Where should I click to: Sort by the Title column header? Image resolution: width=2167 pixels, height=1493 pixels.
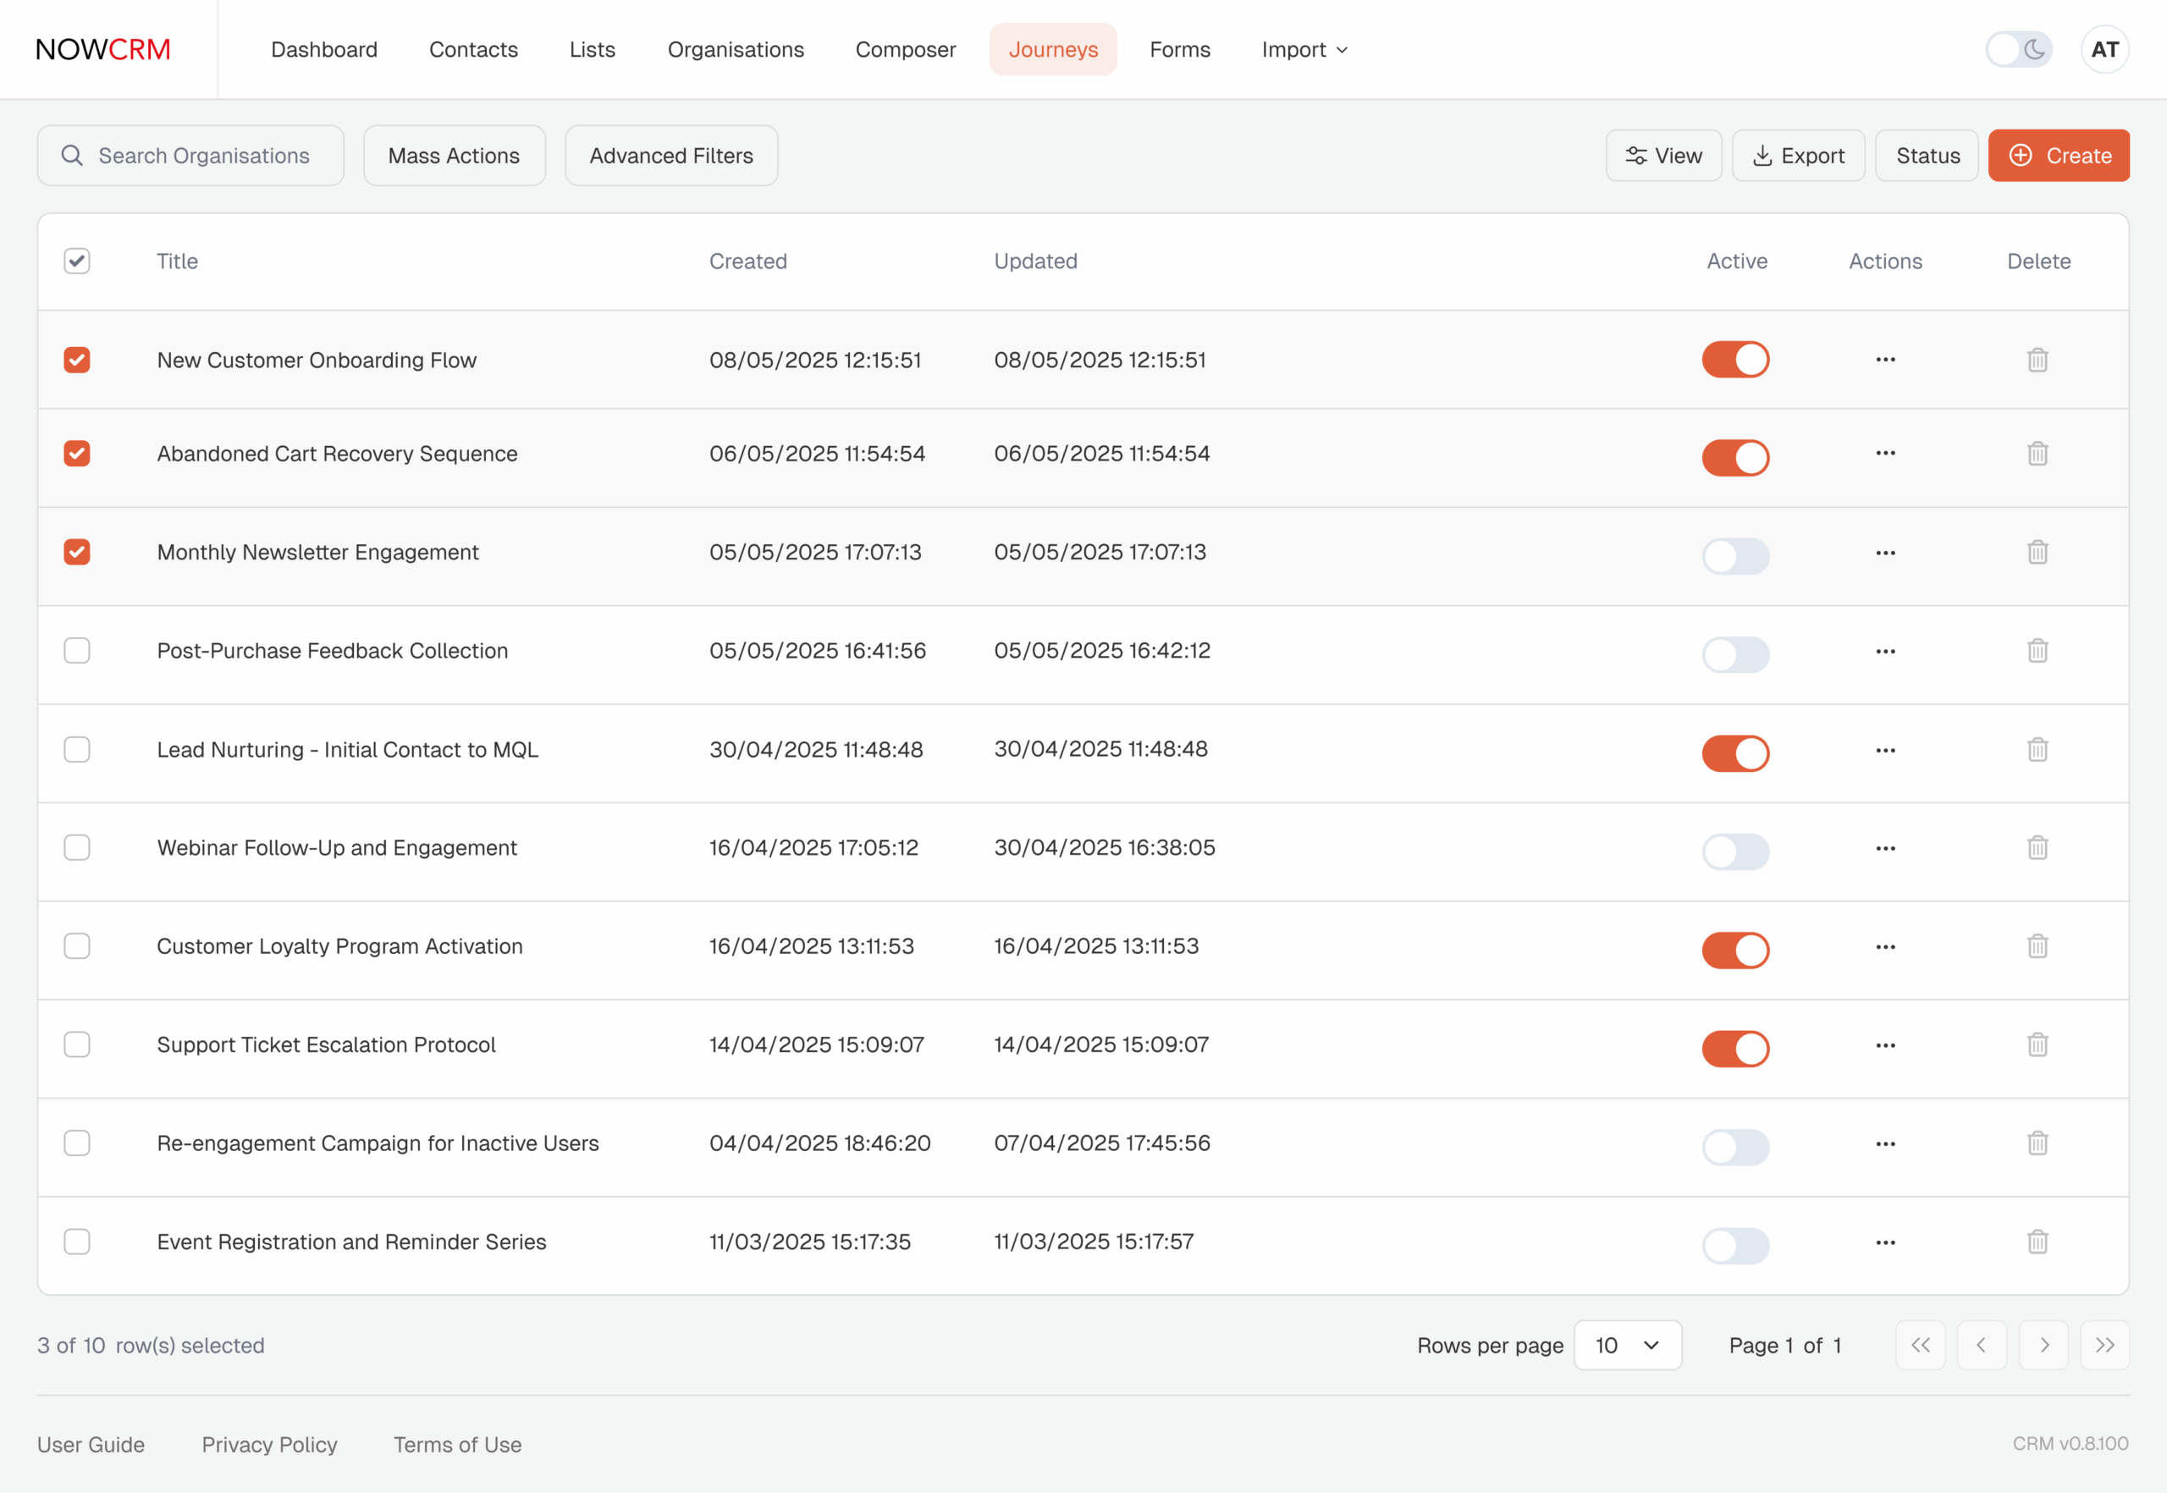click(178, 261)
